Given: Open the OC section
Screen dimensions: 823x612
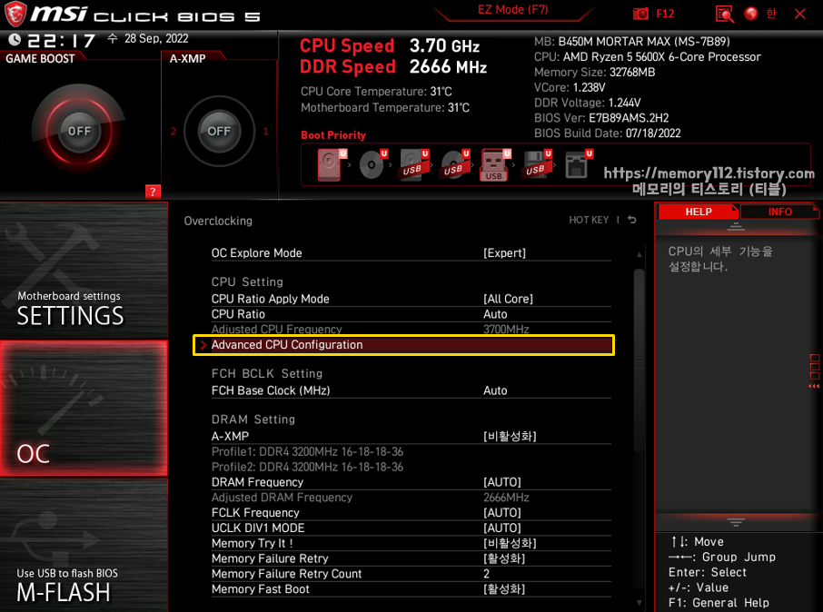Looking at the screenshot, I should 84,409.
